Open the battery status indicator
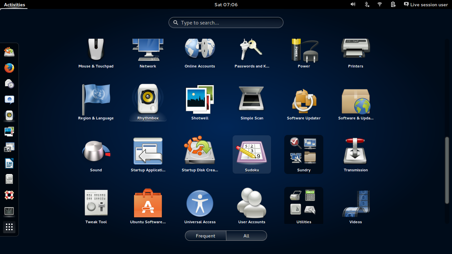The image size is (452, 254). (x=393, y=4)
